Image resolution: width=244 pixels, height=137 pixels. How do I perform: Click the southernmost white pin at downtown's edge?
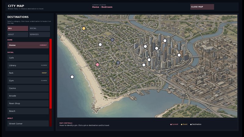coord(144,65)
